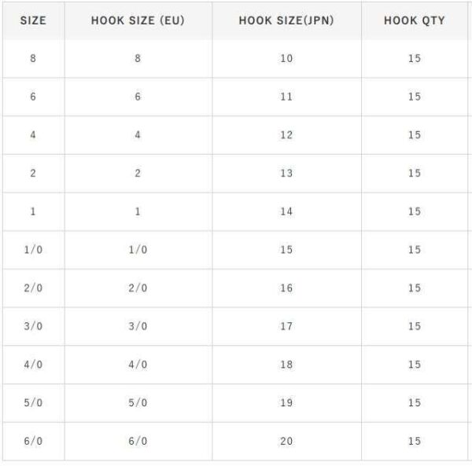Select the JPN hook size 17 cell
The width and height of the screenshot is (472, 466).
point(286,326)
